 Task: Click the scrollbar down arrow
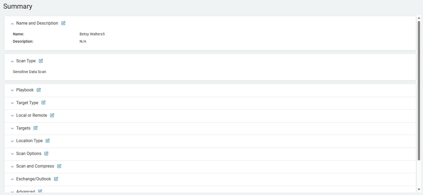point(419,190)
